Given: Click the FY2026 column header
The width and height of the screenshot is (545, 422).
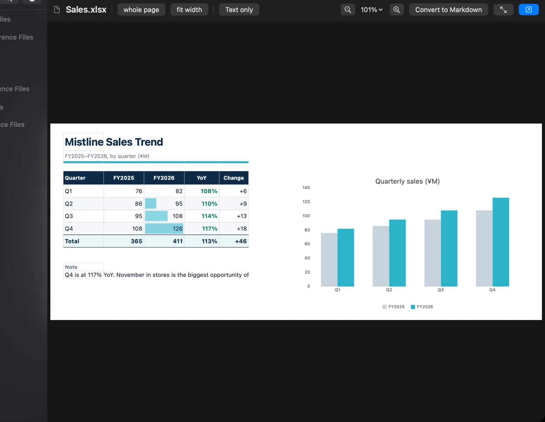Looking at the screenshot, I should (164, 178).
